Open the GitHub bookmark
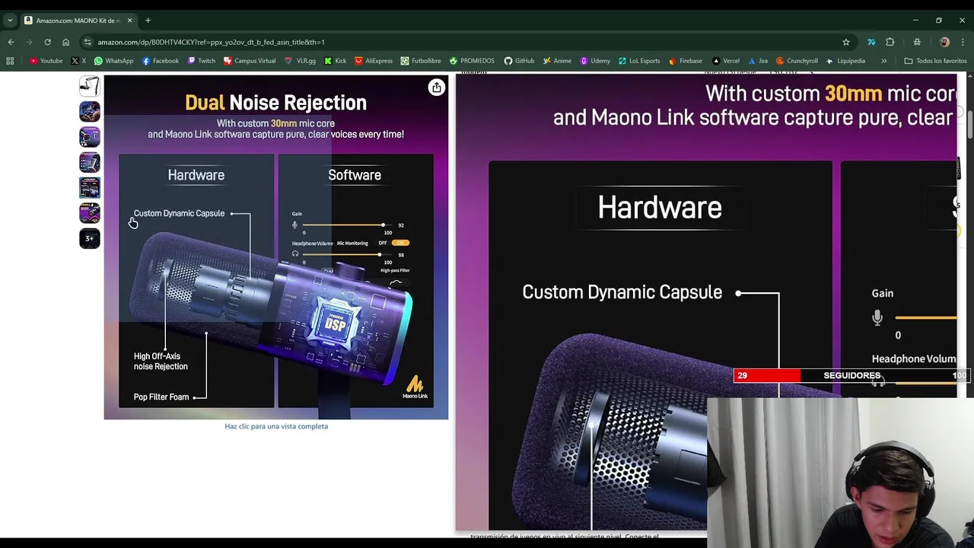Viewport: 974px width, 548px height. click(x=519, y=61)
